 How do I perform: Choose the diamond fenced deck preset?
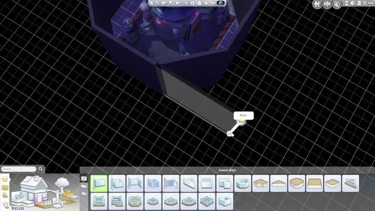pyautogui.click(x=207, y=202)
